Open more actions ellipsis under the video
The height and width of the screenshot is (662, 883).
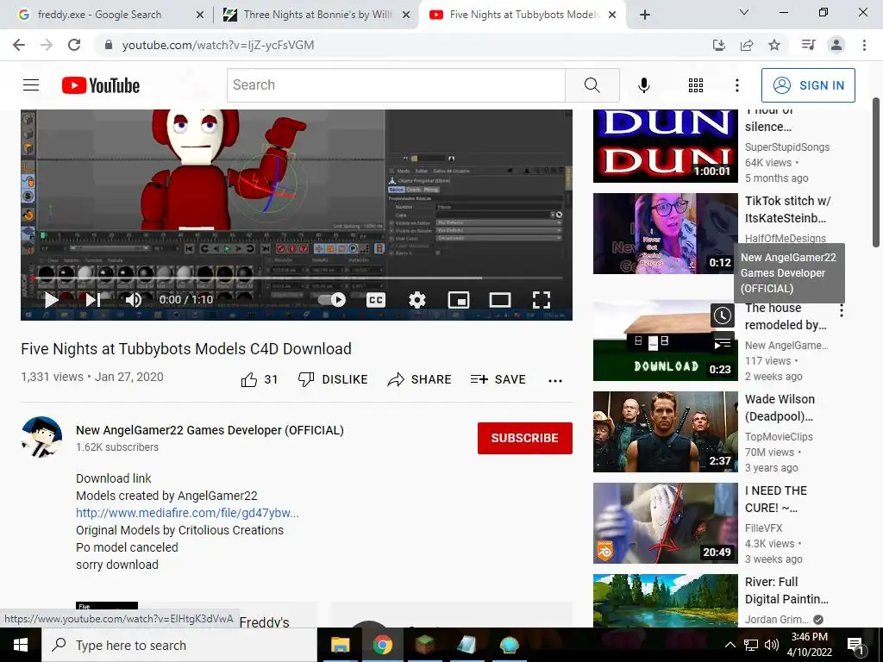coord(555,381)
